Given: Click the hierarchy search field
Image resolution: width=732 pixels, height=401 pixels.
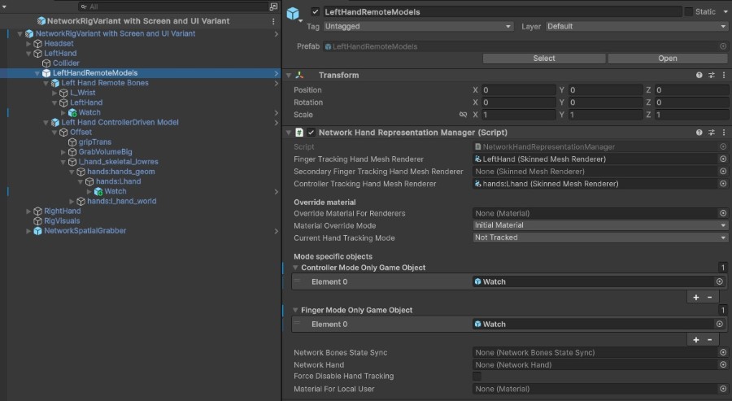Looking at the screenshot, I should point(172,7).
